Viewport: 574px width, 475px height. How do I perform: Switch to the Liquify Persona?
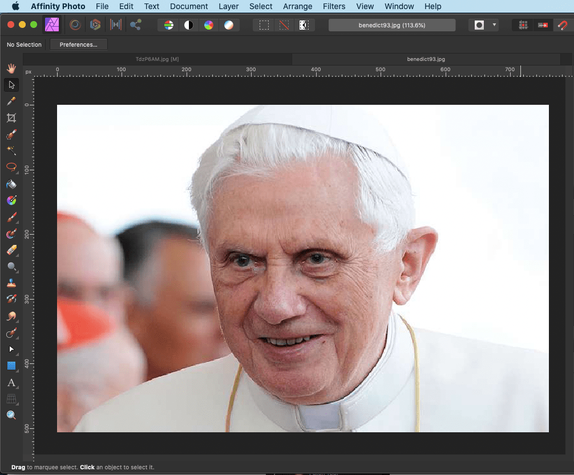coord(75,25)
